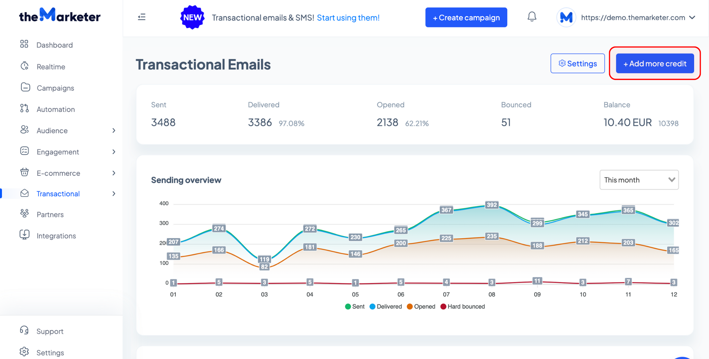
Task: Click the blue M account avatar
Action: click(x=566, y=17)
